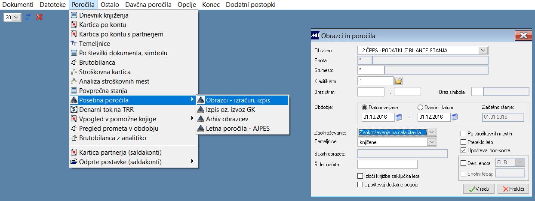This screenshot has width=535, height=201.
Task: Click the second Brez str.m. field
Action: pyautogui.click(x=407, y=91)
